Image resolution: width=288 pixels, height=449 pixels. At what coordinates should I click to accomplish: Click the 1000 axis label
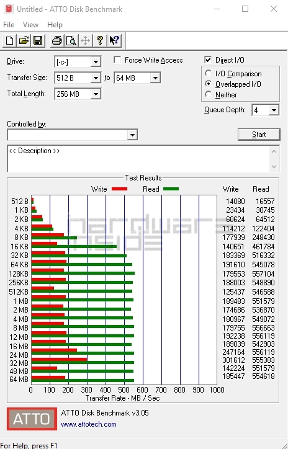217,389
